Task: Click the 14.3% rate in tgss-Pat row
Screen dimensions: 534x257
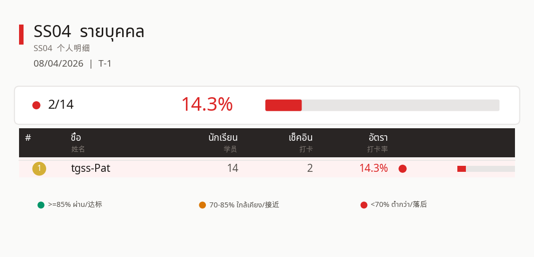Action: click(x=373, y=168)
